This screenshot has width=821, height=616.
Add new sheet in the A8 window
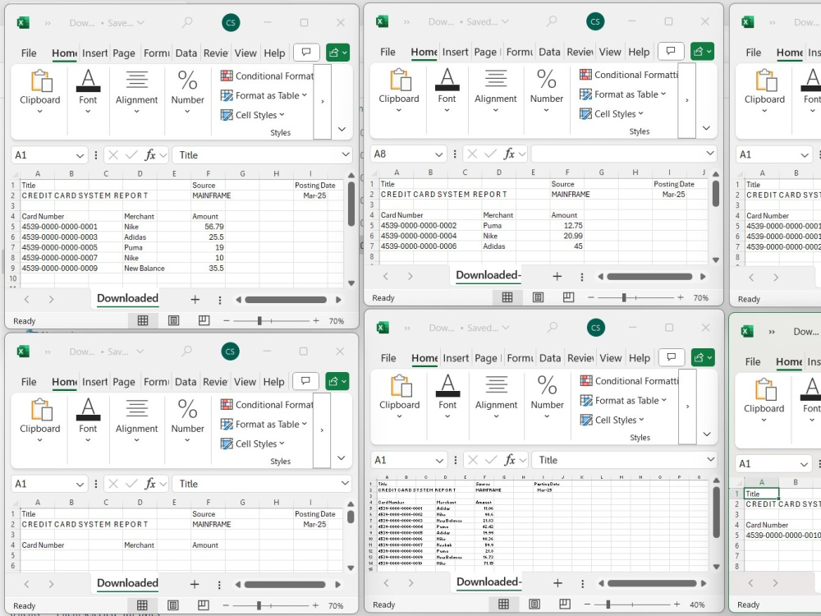pos(557,276)
